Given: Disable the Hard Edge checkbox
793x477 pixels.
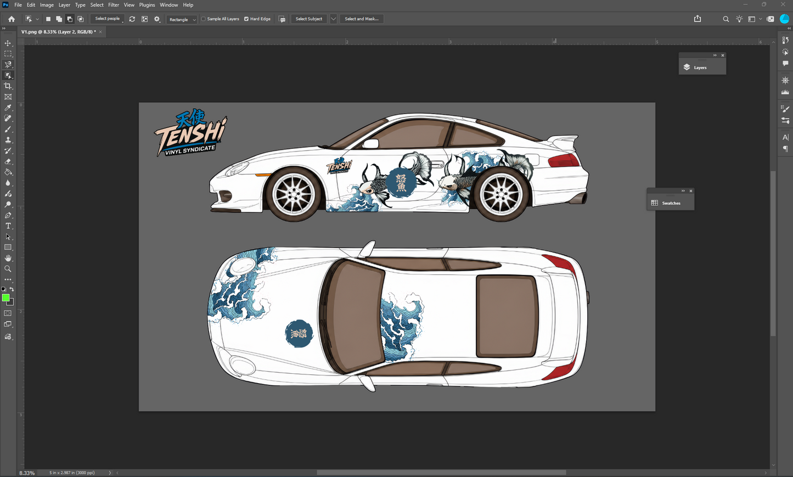Looking at the screenshot, I should tap(246, 19).
